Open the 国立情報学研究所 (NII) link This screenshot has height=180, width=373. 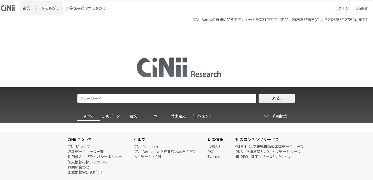[86, 172]
